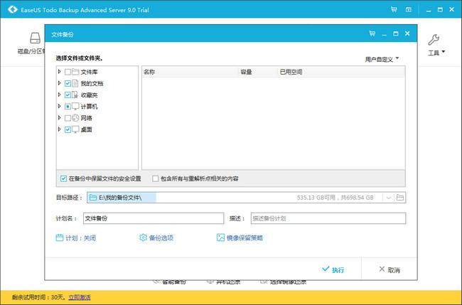Image resolution: width=462 pixels, height=305 pixels.
Task: Uncheck the 收藏夹 checkbox
Action: (68, 95)
